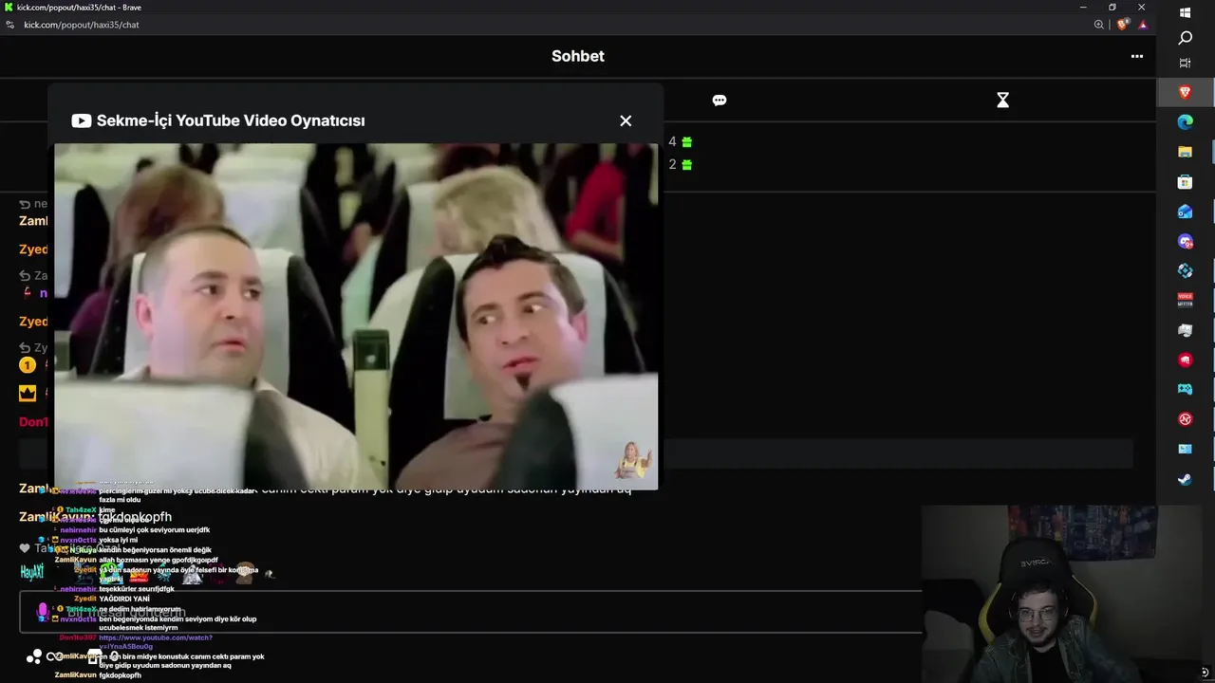The width and height of the screenshot is (1215, 683).
Task: Open the three-dot menu beside Sohbet
Action: (x=1137, y=56)
